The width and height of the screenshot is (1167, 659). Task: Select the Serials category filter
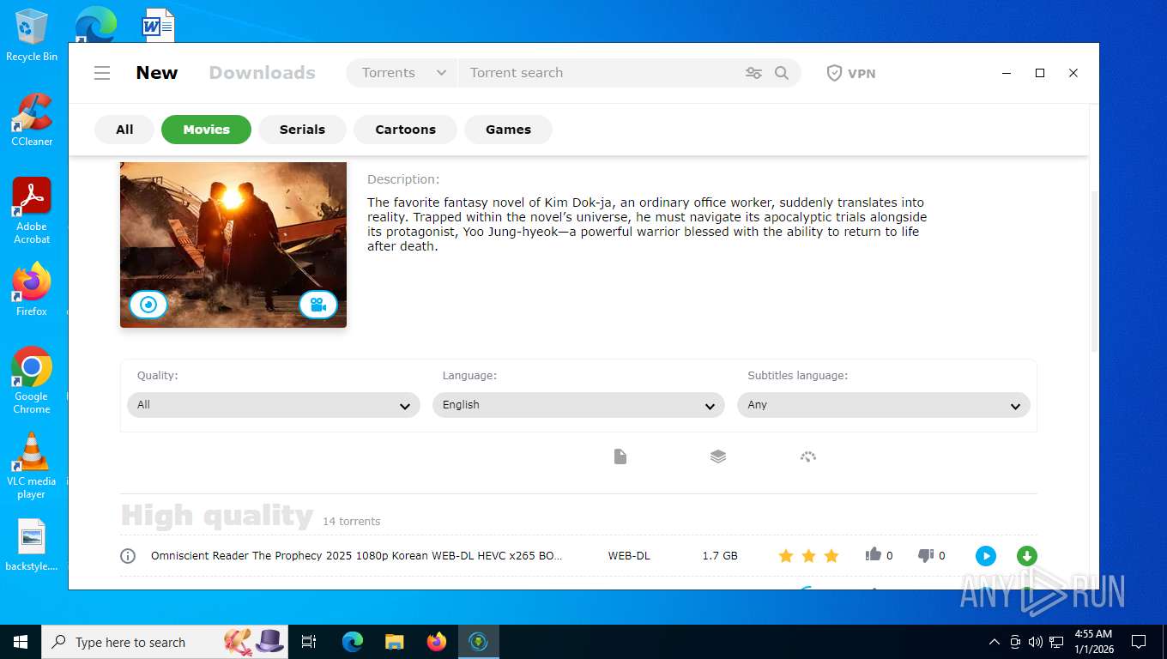[302, 130]
